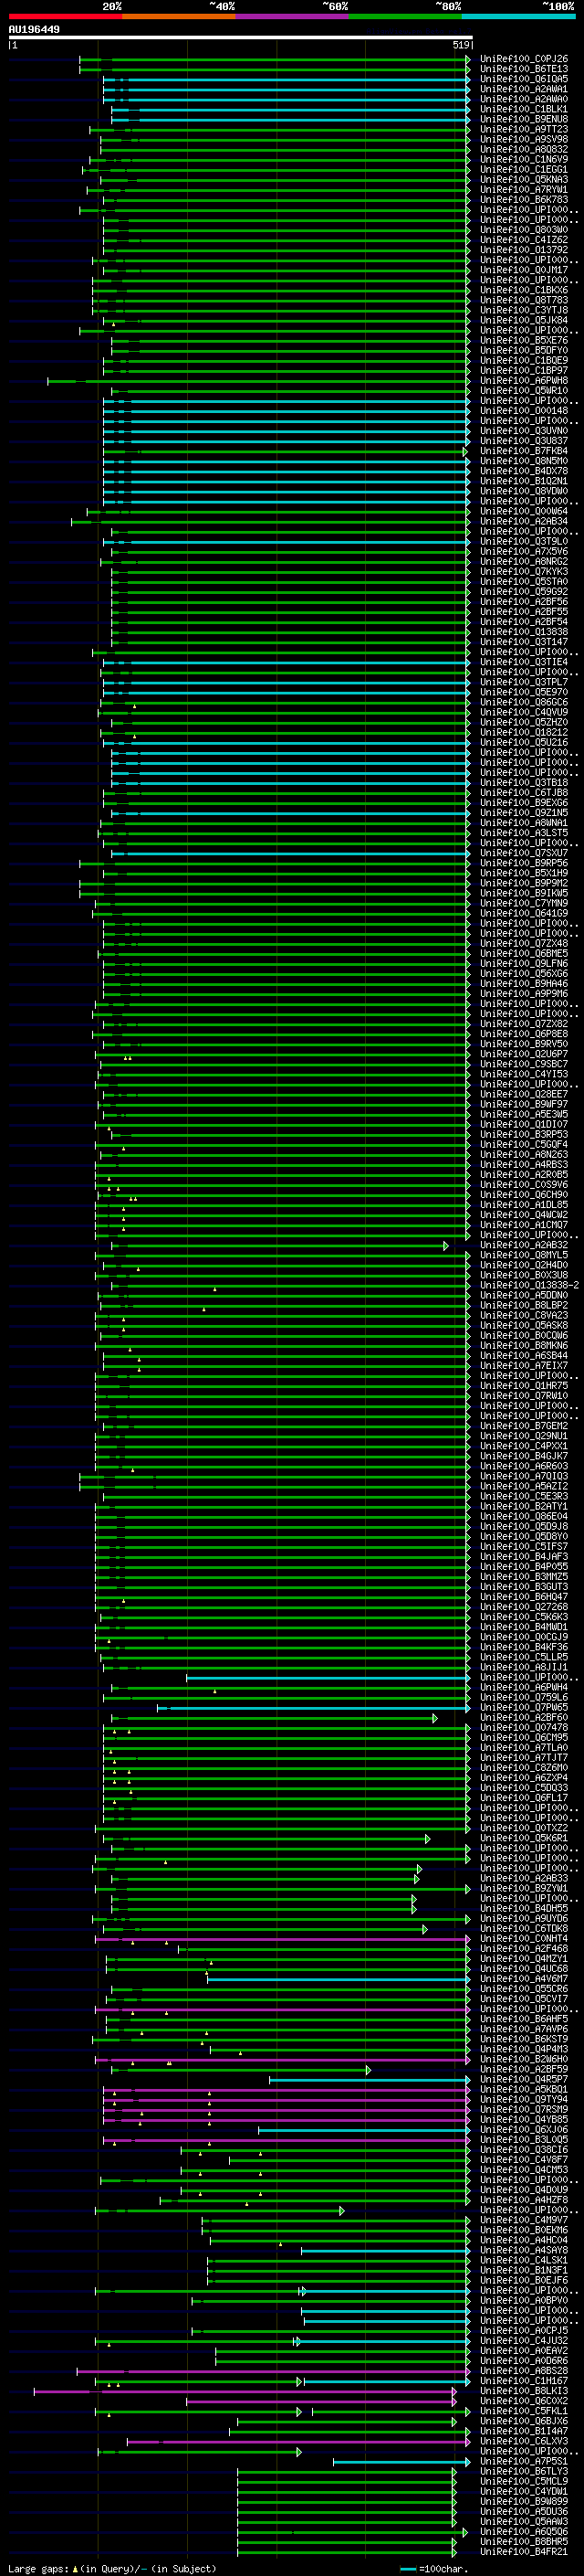
Task: Open the UniRef100_B5DFY0 entry
Action: 523,350
